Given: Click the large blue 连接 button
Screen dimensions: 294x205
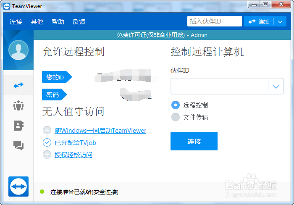Looking at the screenshot, I should 194,141.
